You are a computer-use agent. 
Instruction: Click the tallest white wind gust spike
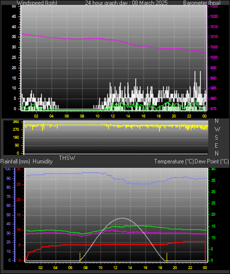[x=195, y=80]
